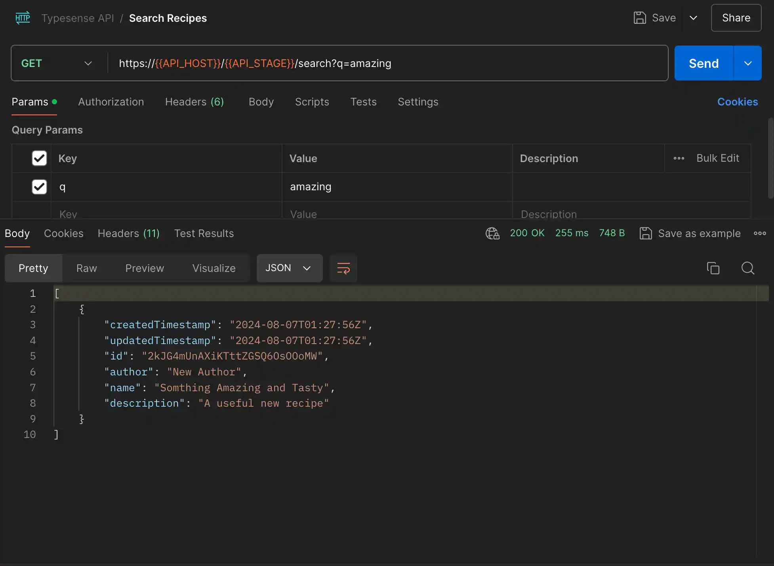Click the HTTP request type icon
The image size is (774, 566).
click(23, 18)
